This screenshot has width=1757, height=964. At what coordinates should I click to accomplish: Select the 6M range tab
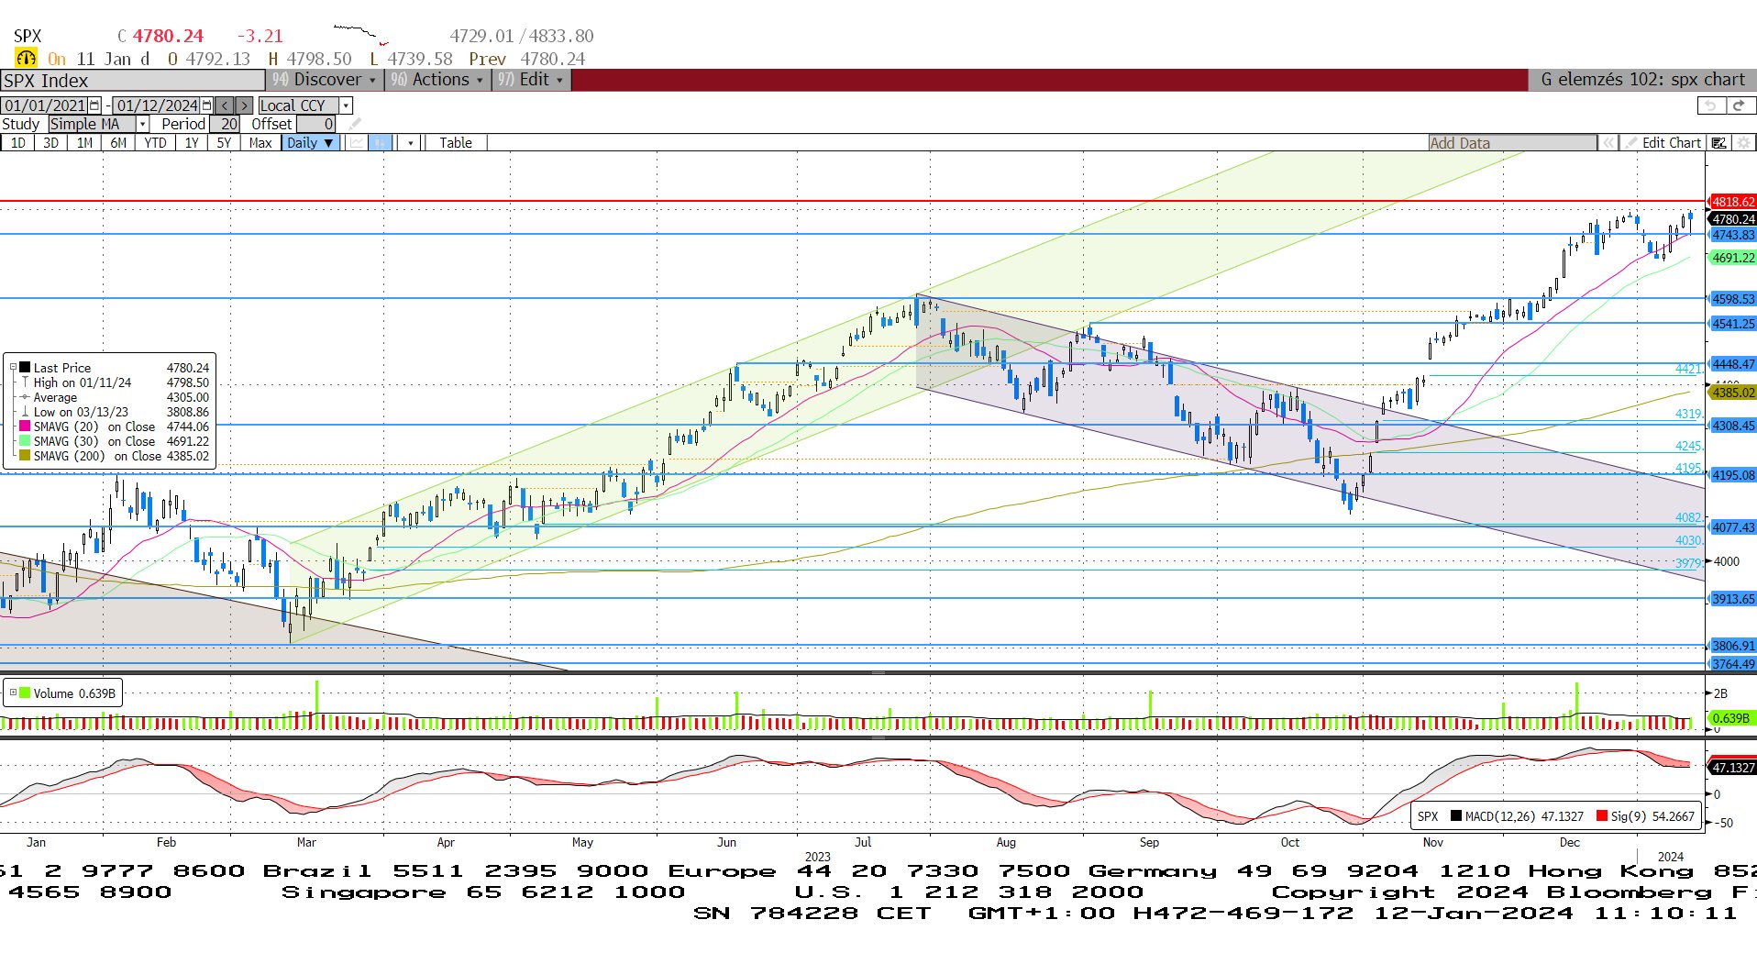(x=118, y=142)
